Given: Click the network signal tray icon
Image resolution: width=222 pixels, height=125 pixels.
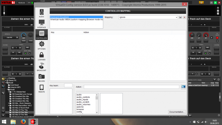Looking at the screenshot, I should pyautogui.click(x=202, y=122).
